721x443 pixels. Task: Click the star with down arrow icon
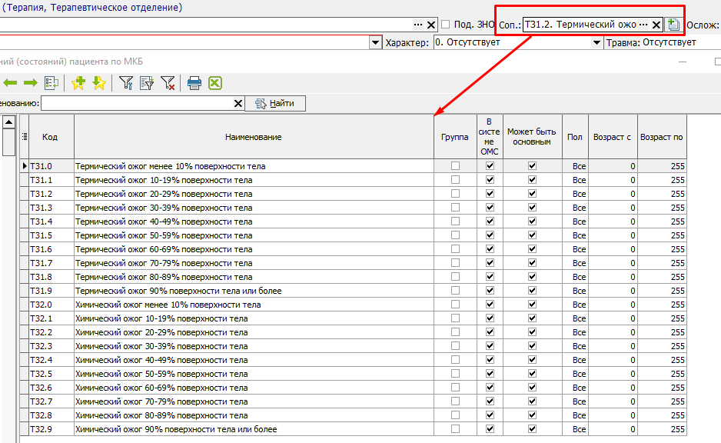click(98, 83)
